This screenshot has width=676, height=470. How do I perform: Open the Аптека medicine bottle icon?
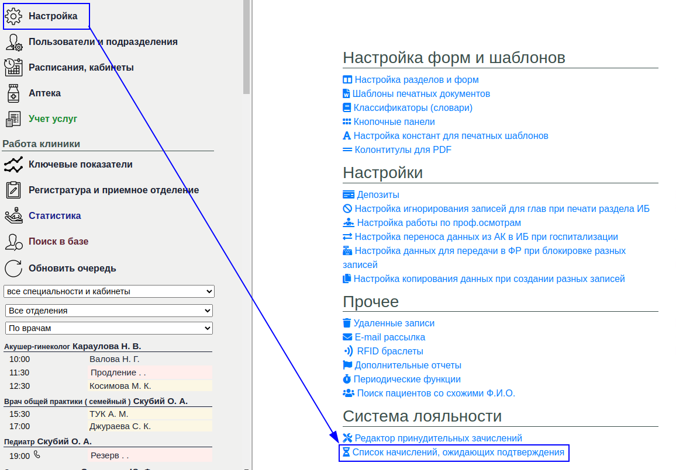tap(13, 93)
